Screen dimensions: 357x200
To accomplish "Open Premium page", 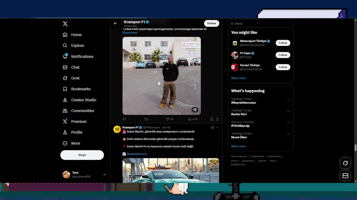I will click(75, 121).
